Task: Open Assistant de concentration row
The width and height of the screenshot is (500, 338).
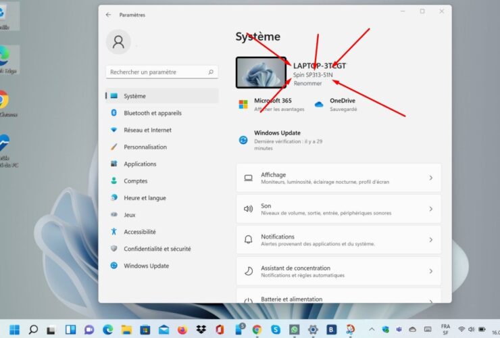Action: 339,271
